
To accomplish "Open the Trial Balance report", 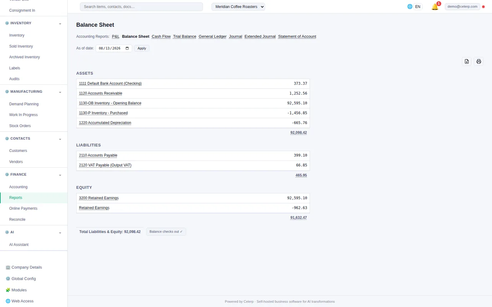I will point(184,36).
